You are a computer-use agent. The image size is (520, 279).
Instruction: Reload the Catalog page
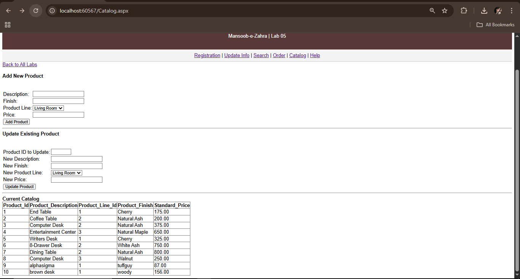tap(36, 11)
